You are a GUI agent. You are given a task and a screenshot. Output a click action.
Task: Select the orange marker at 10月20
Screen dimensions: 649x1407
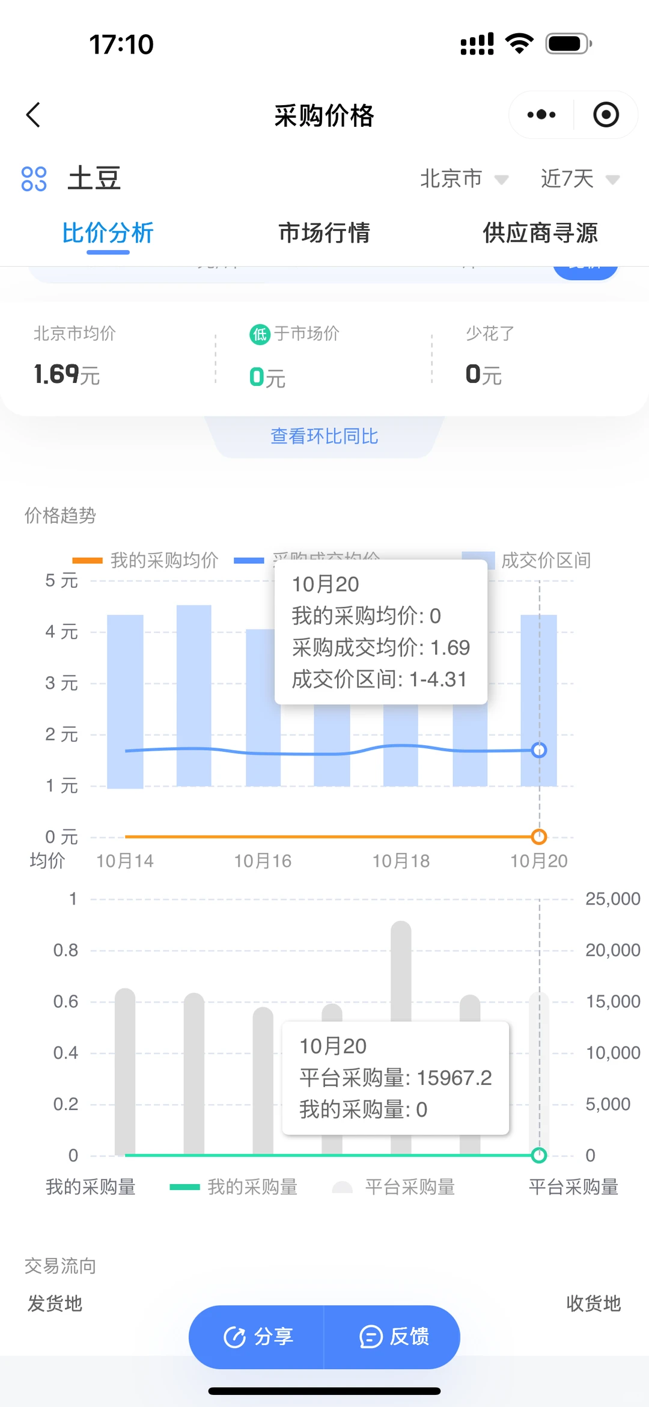[x=539, y=837]
